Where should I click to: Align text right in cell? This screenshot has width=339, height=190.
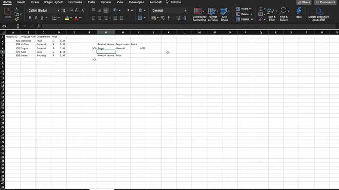tap(105, 18)
